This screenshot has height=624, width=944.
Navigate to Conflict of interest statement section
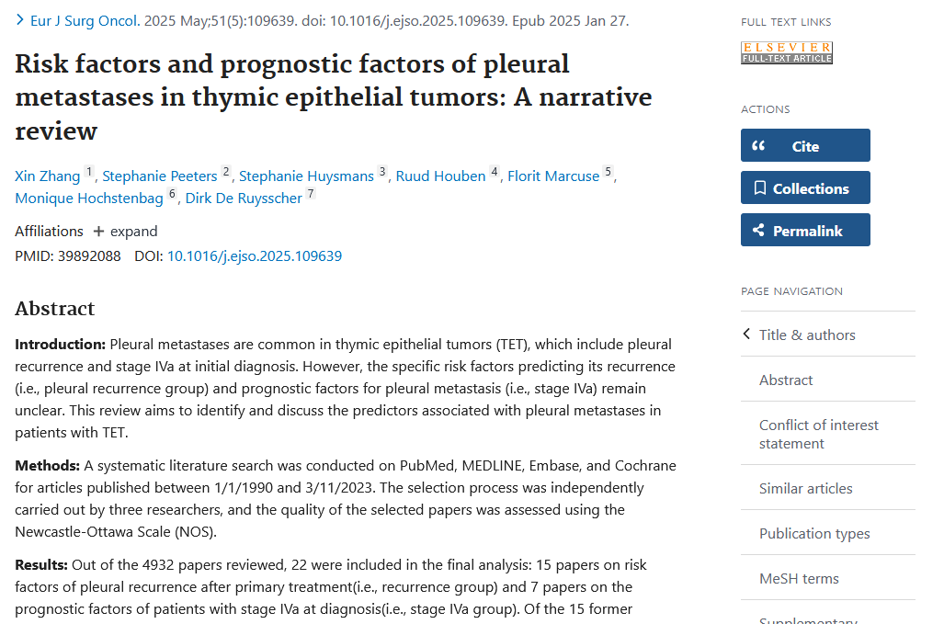click(x=818, y=434)
